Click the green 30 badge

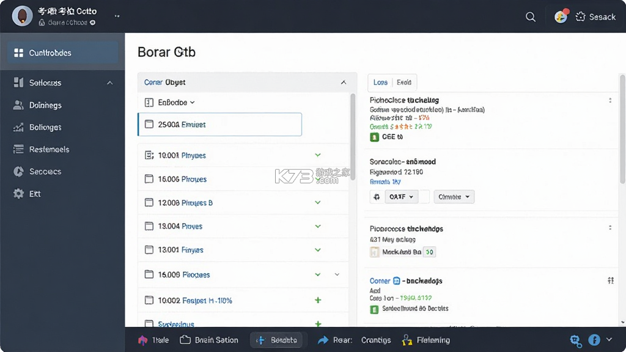pos(429,252)
